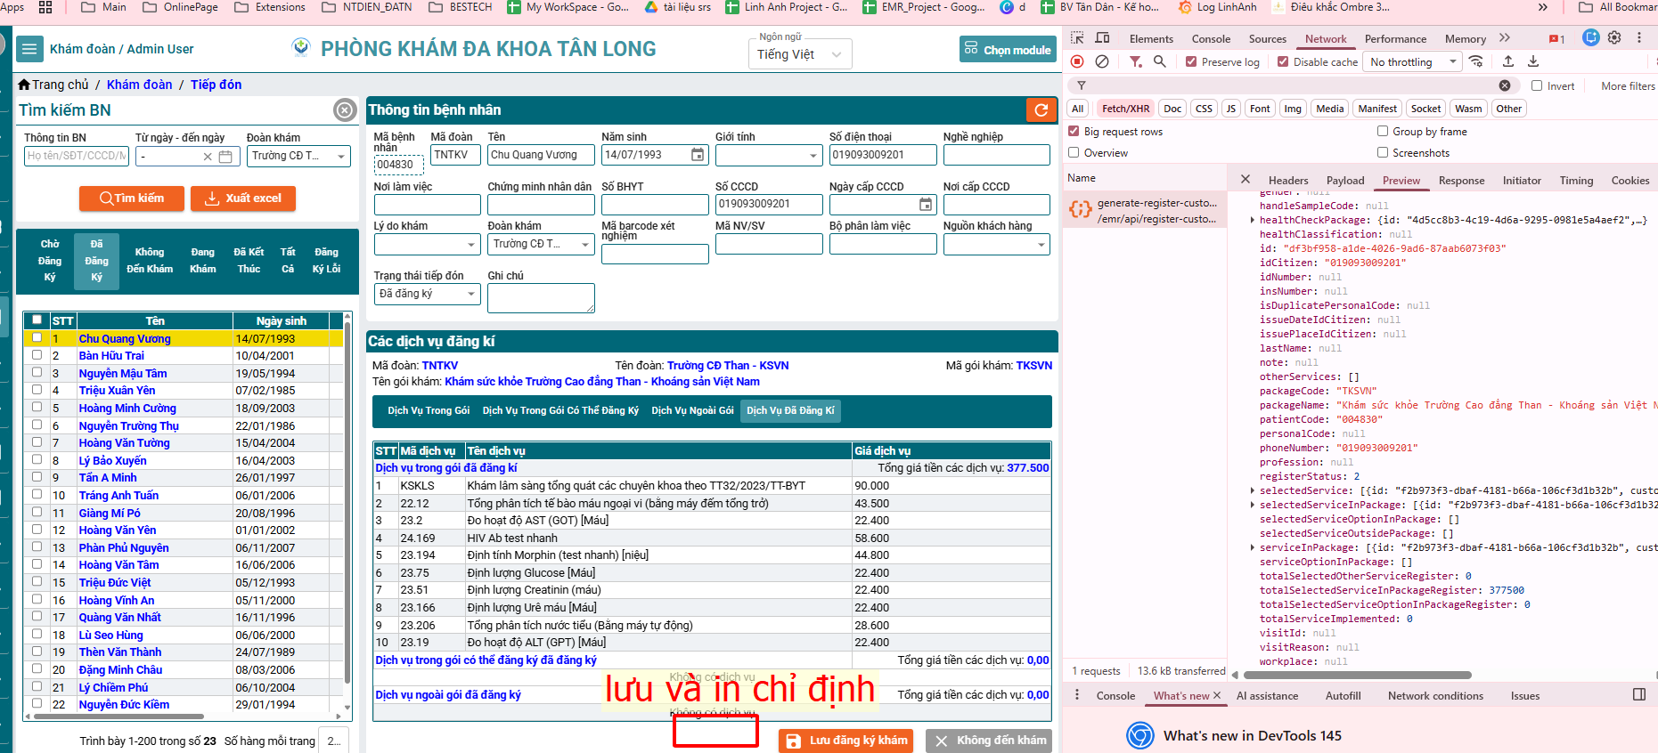Open Năm sinh calendar picker icon
The width and height of the screenshot is (1658, 753).
(698, 155)
